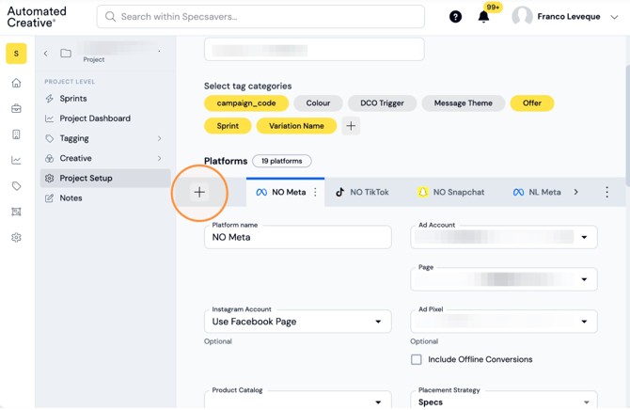The width and height of the screenshot is (630, 410).
Task: Open the Ad Pixel dropdown
Action: [504, 322]
